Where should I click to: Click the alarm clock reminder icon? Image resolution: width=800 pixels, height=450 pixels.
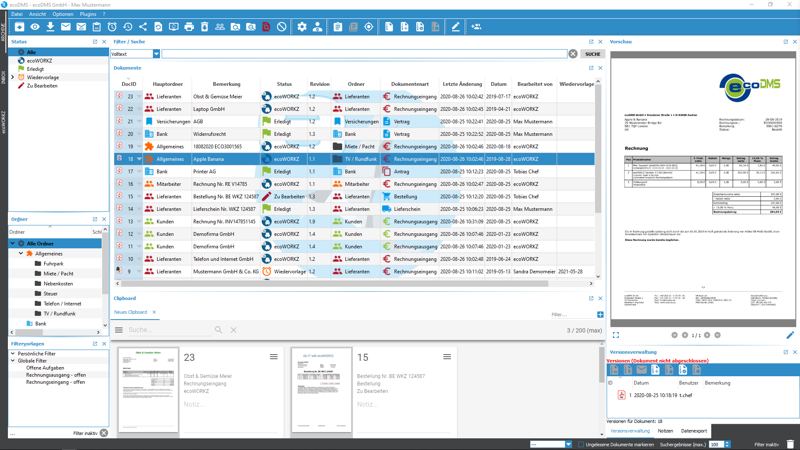(x=112, y=27)
